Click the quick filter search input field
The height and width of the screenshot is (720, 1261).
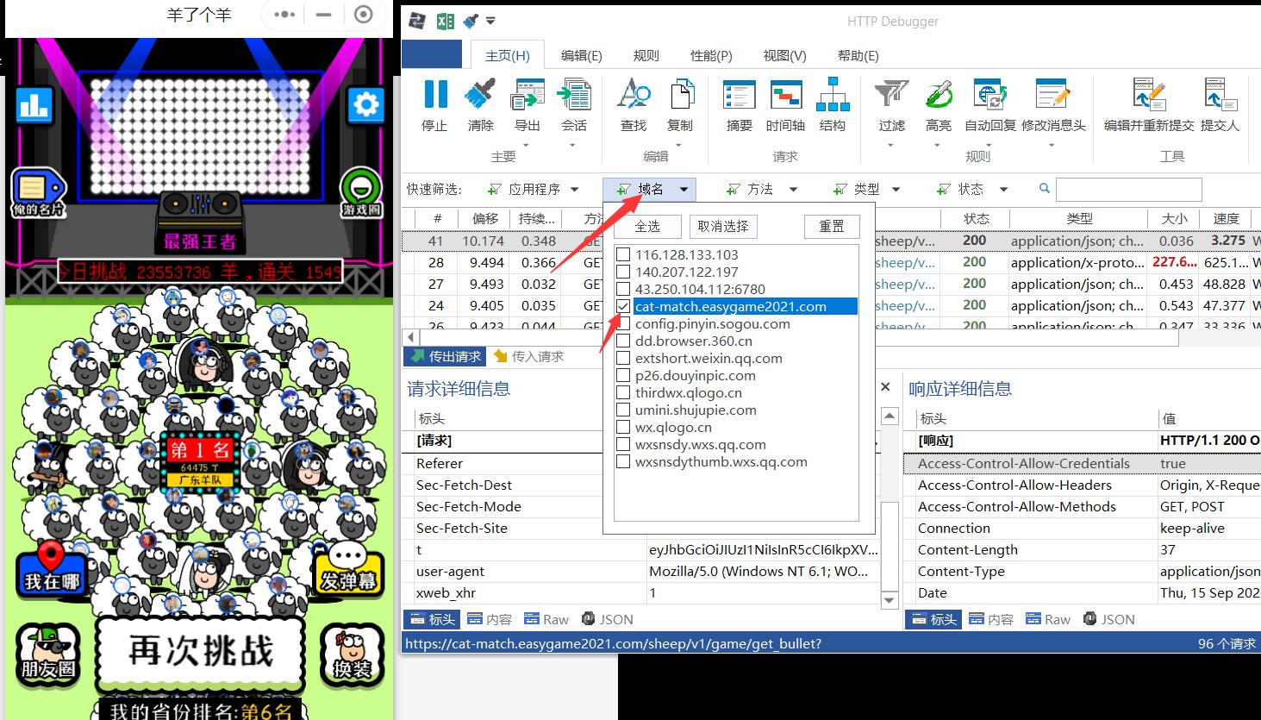1128,190
